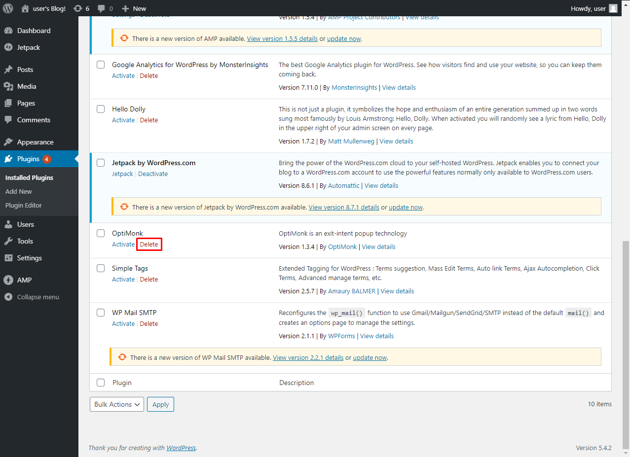The image size is (630, 457).
Task: Tick the Hello Dolly plugin checkbox
Action: pyautogui.click(x=101, y=109)
